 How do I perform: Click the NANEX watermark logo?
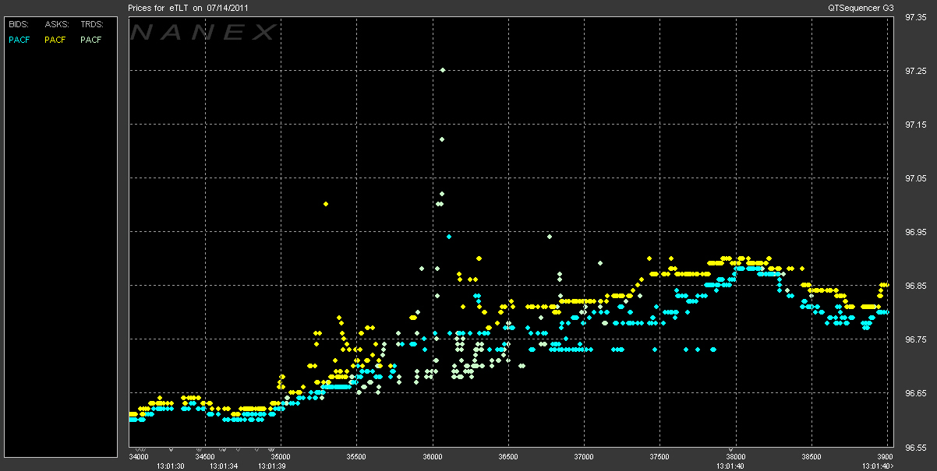click(x=204, y=33)
